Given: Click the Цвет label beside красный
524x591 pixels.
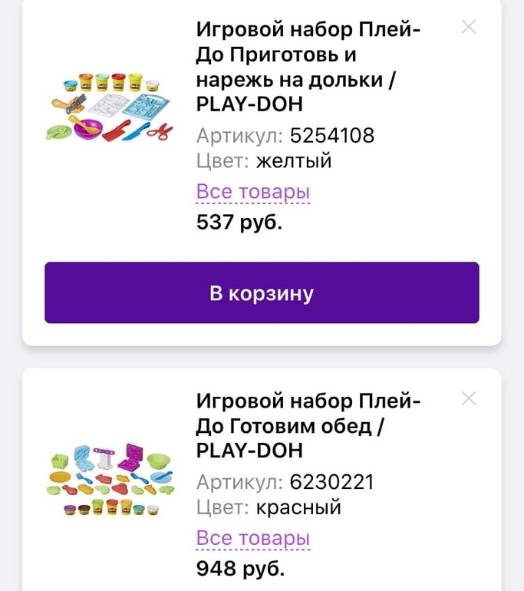Looking at the screenshot, I should pyautogui.click(x=222, y=507).
